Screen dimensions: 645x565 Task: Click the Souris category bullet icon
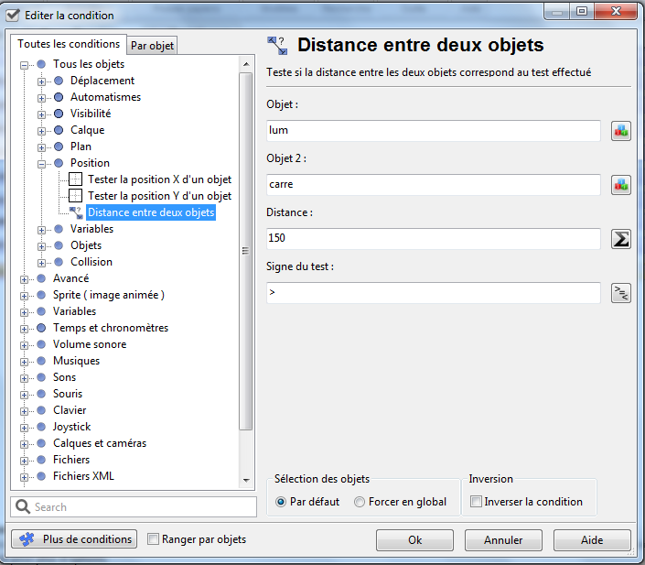pyautogui.click(x=41, y=394)
